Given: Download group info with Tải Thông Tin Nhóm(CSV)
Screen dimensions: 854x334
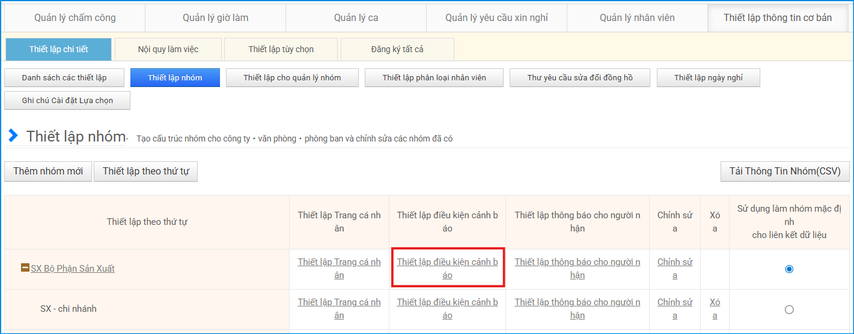Looking at the screenshot, I should coord(785,171).
